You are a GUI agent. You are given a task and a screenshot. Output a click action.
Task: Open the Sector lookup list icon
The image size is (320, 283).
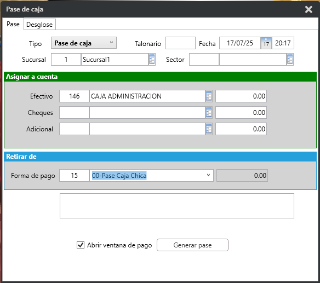[x=290, y=60]
